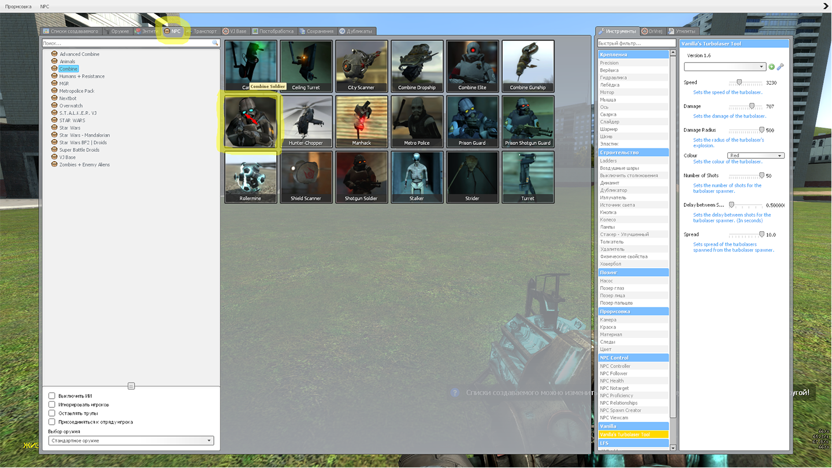Spawn the Ceiling Turret NPC icon
832x468 pixels.
coord(306,66)
